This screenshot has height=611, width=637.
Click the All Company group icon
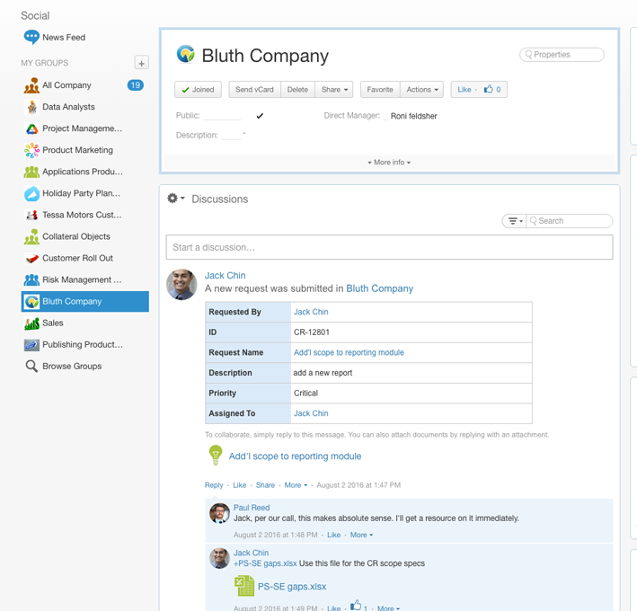pos(31,85)
